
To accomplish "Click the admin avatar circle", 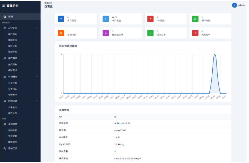I will point(235,5).
